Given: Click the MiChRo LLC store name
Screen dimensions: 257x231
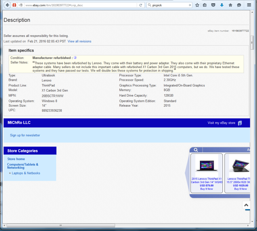Looking at the screenshot, I should tap(19, 123).
